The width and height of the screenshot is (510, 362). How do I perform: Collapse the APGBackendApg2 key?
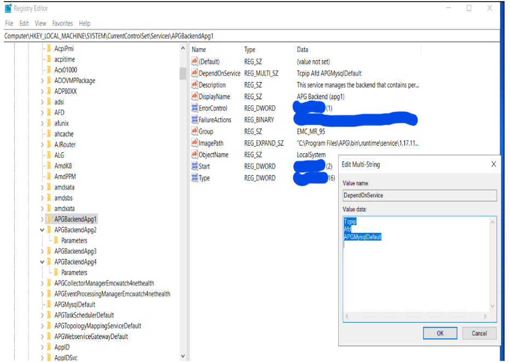coord(42,230)
